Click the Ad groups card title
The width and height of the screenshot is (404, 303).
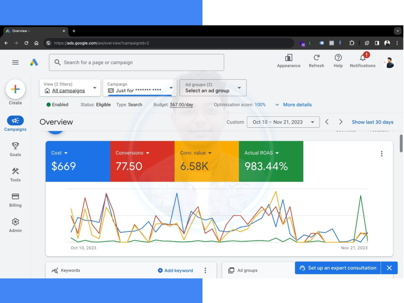click(x=247, y=270)
